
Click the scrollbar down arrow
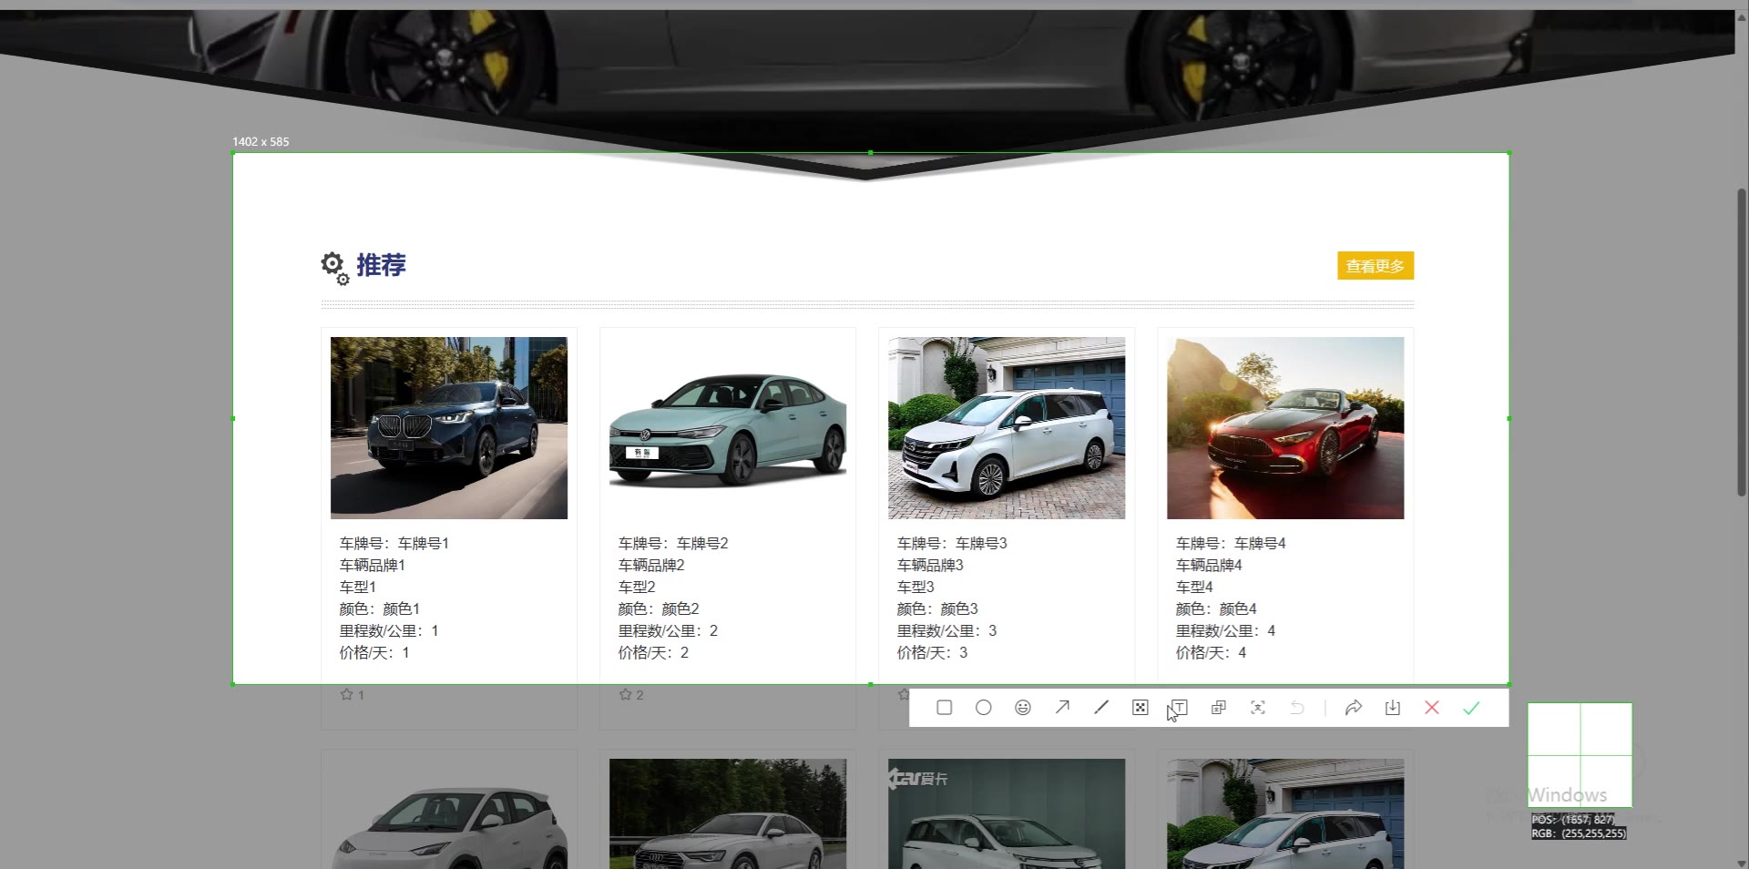click(1742, 862)
